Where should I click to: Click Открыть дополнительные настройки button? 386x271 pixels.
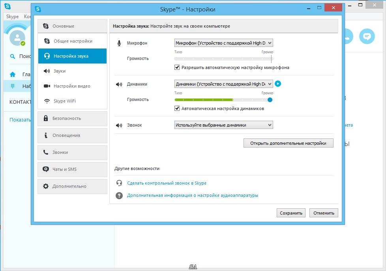pos(288,143)
